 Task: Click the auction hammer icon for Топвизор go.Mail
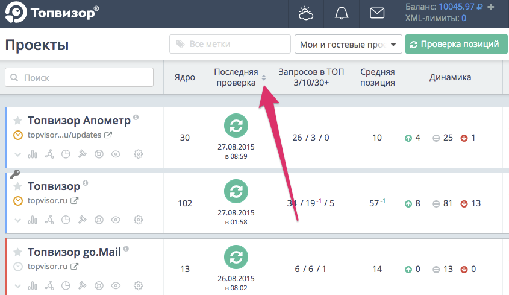coord(82,285)
